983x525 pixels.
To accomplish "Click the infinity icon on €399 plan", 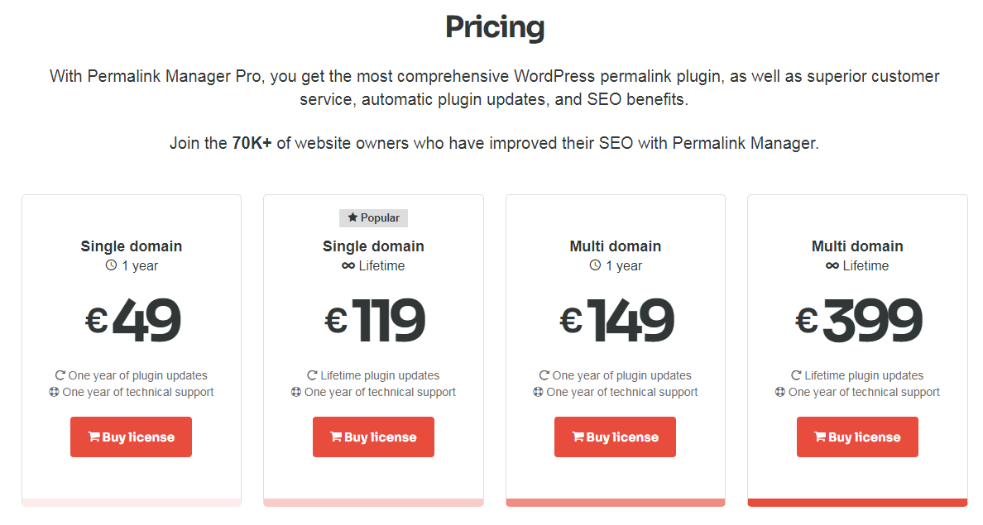I will point(832,266).
